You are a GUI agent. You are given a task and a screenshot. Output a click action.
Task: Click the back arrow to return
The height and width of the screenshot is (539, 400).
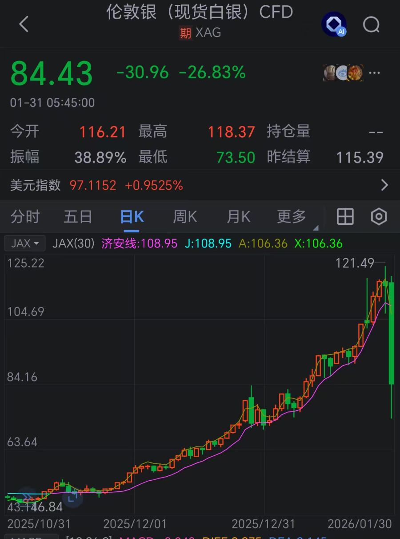pyautogui.click(x=24, y=25)
